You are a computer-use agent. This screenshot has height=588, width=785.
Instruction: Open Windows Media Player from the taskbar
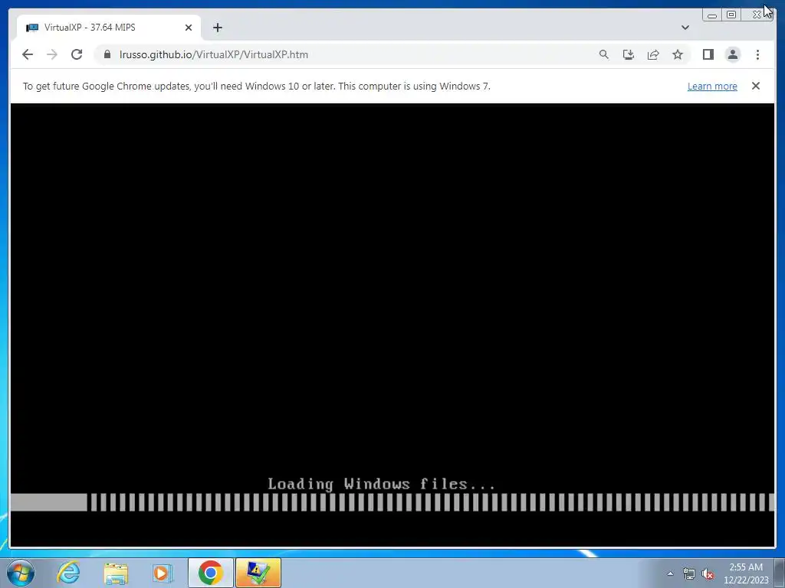coord(163,573)
